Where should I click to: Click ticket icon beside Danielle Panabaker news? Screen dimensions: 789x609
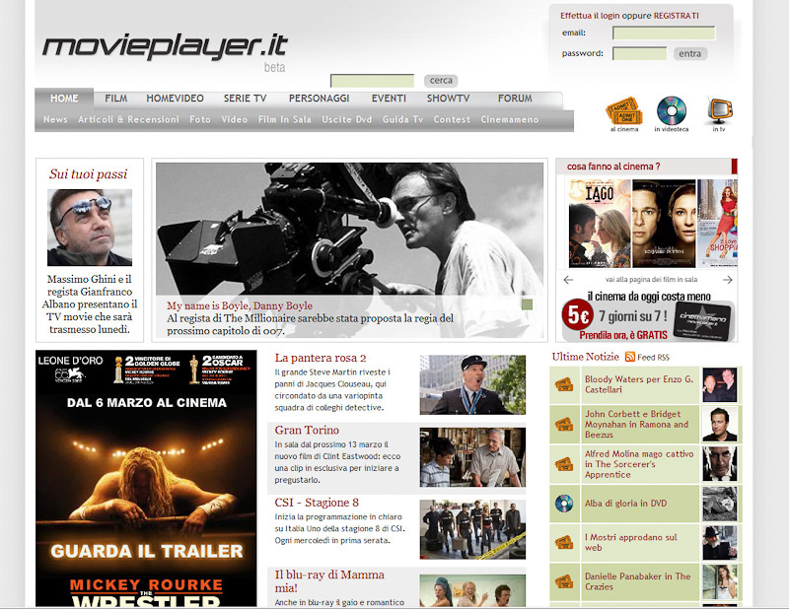click(563, 581)
